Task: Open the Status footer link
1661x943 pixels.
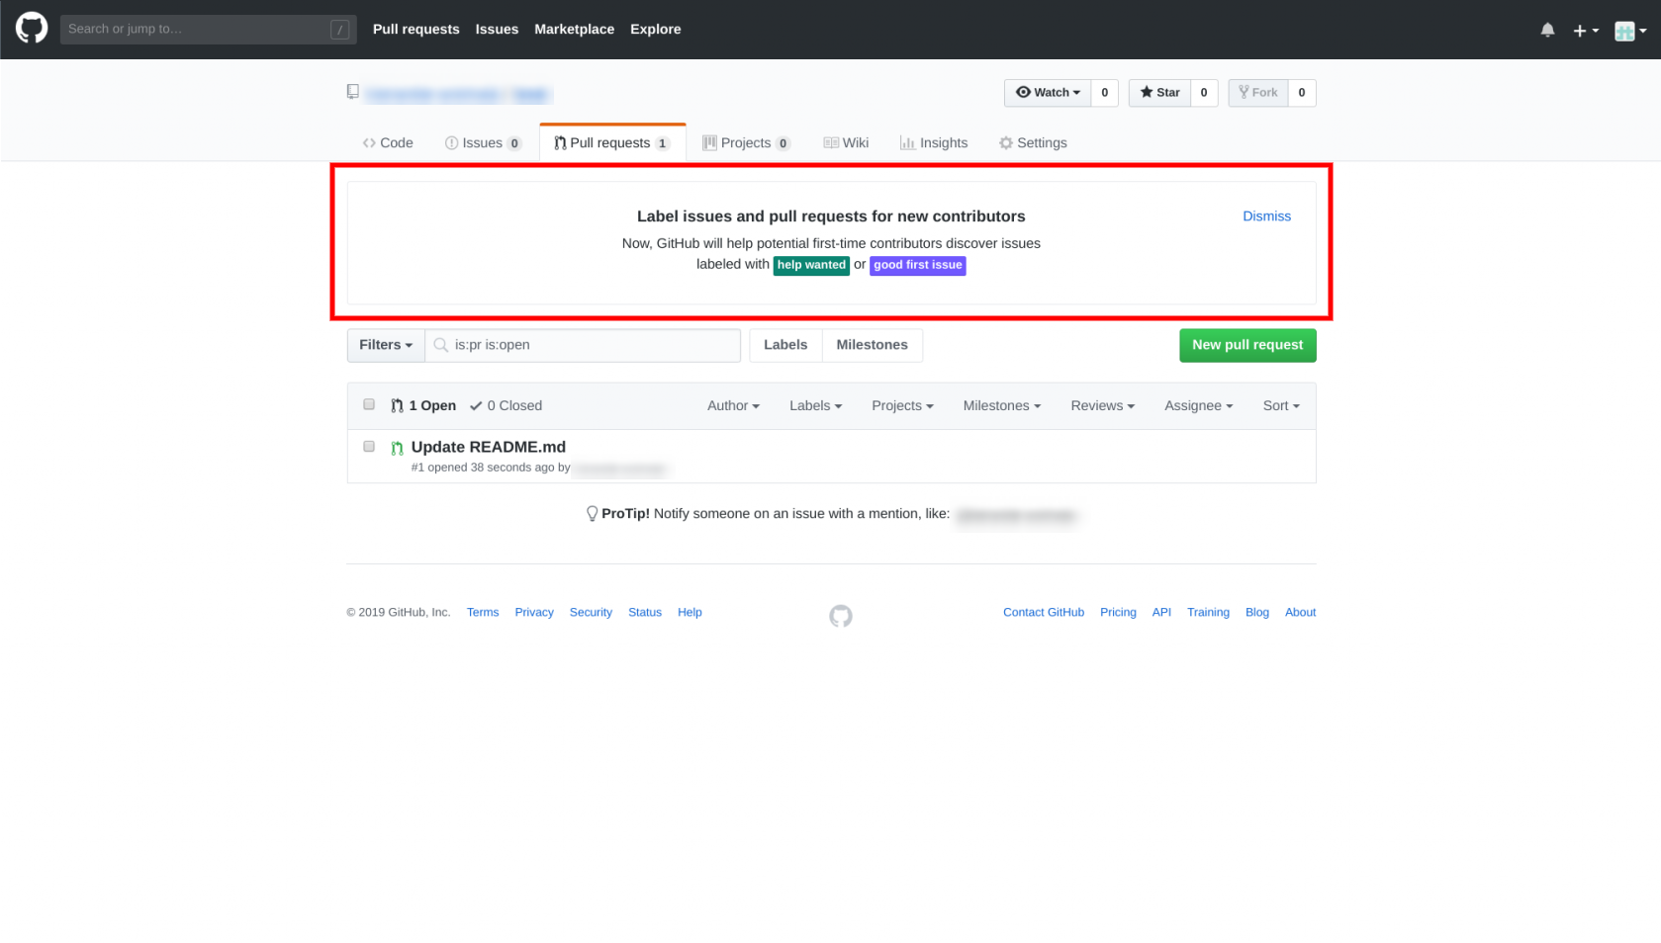Action: (645, 613)
